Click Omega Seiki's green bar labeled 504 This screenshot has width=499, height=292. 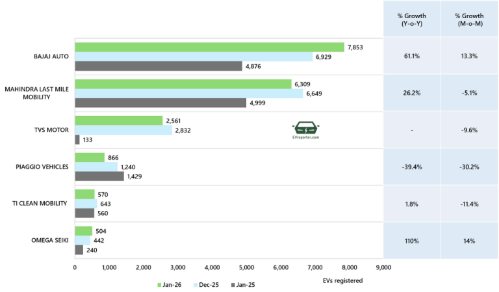[84, 231]
